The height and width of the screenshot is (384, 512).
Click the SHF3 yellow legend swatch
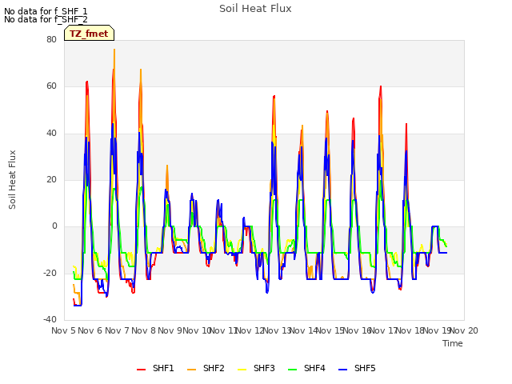[x=242, y=370]
